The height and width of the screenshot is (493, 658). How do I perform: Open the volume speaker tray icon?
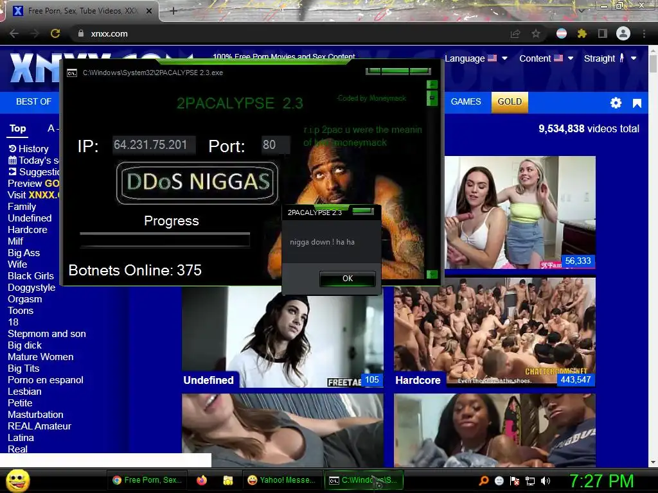tap(546, 481)
